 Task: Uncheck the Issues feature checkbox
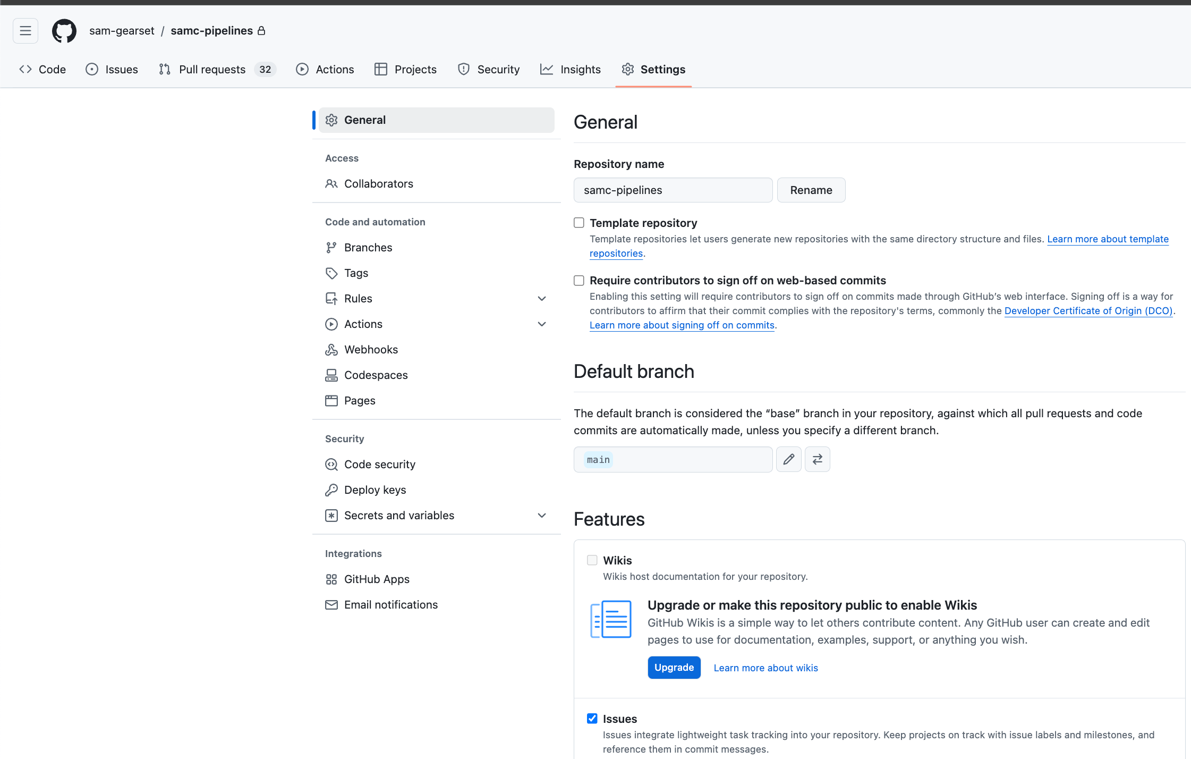[592, 719]
